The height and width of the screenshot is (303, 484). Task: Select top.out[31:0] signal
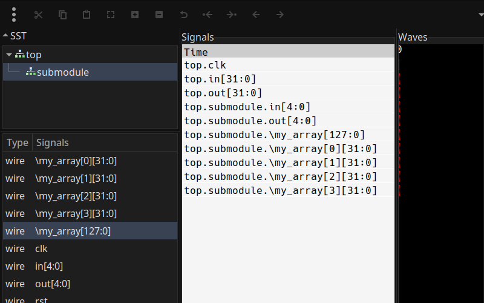(x=289, y=93)
